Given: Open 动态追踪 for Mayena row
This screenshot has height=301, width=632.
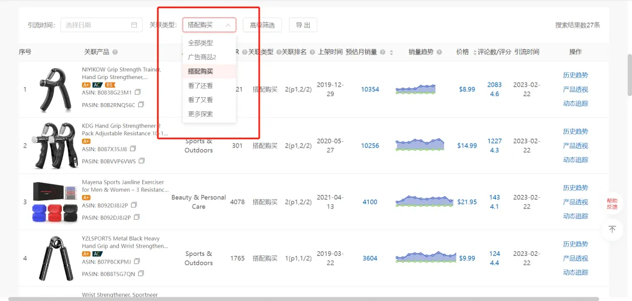Looking at the screenshot, I should coord(576,216).
